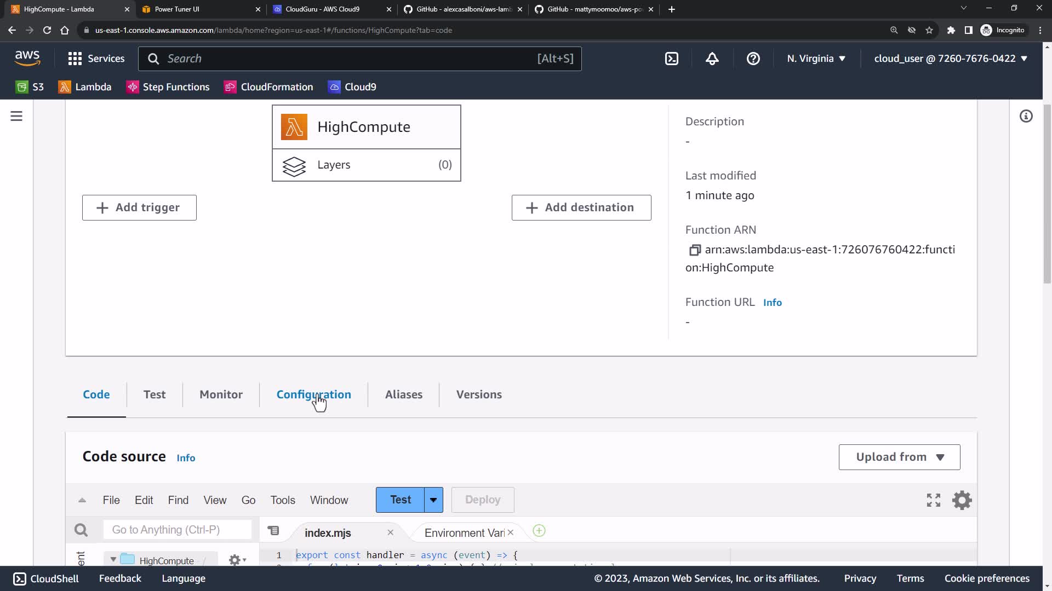Open the help question mark icon
1052x591 pixels.
click(753, 59)
